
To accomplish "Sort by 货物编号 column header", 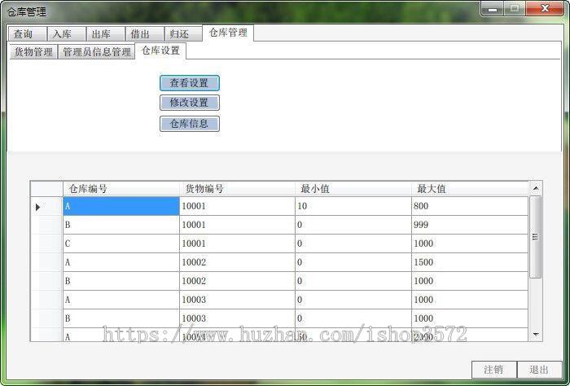I will click(x=237, y=189).
